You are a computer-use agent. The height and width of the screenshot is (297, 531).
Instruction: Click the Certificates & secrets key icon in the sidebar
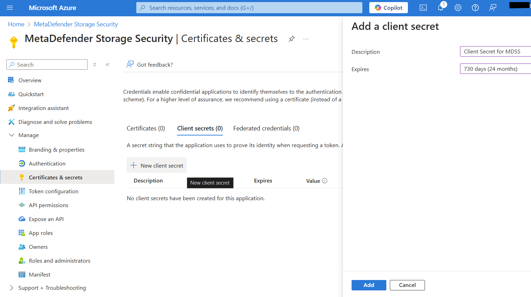(22, 177)
